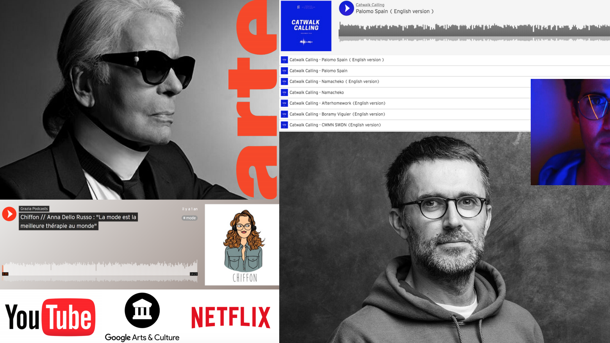The width and height of the screenshot is (610, 343).
Task: Play the Catwalk Calling Palomo Spain track
Action: [x=346, y=8]
